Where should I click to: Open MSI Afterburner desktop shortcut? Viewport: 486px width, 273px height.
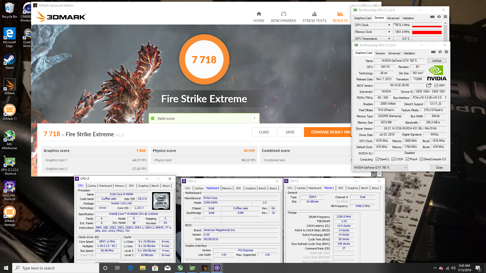point(9,140)
